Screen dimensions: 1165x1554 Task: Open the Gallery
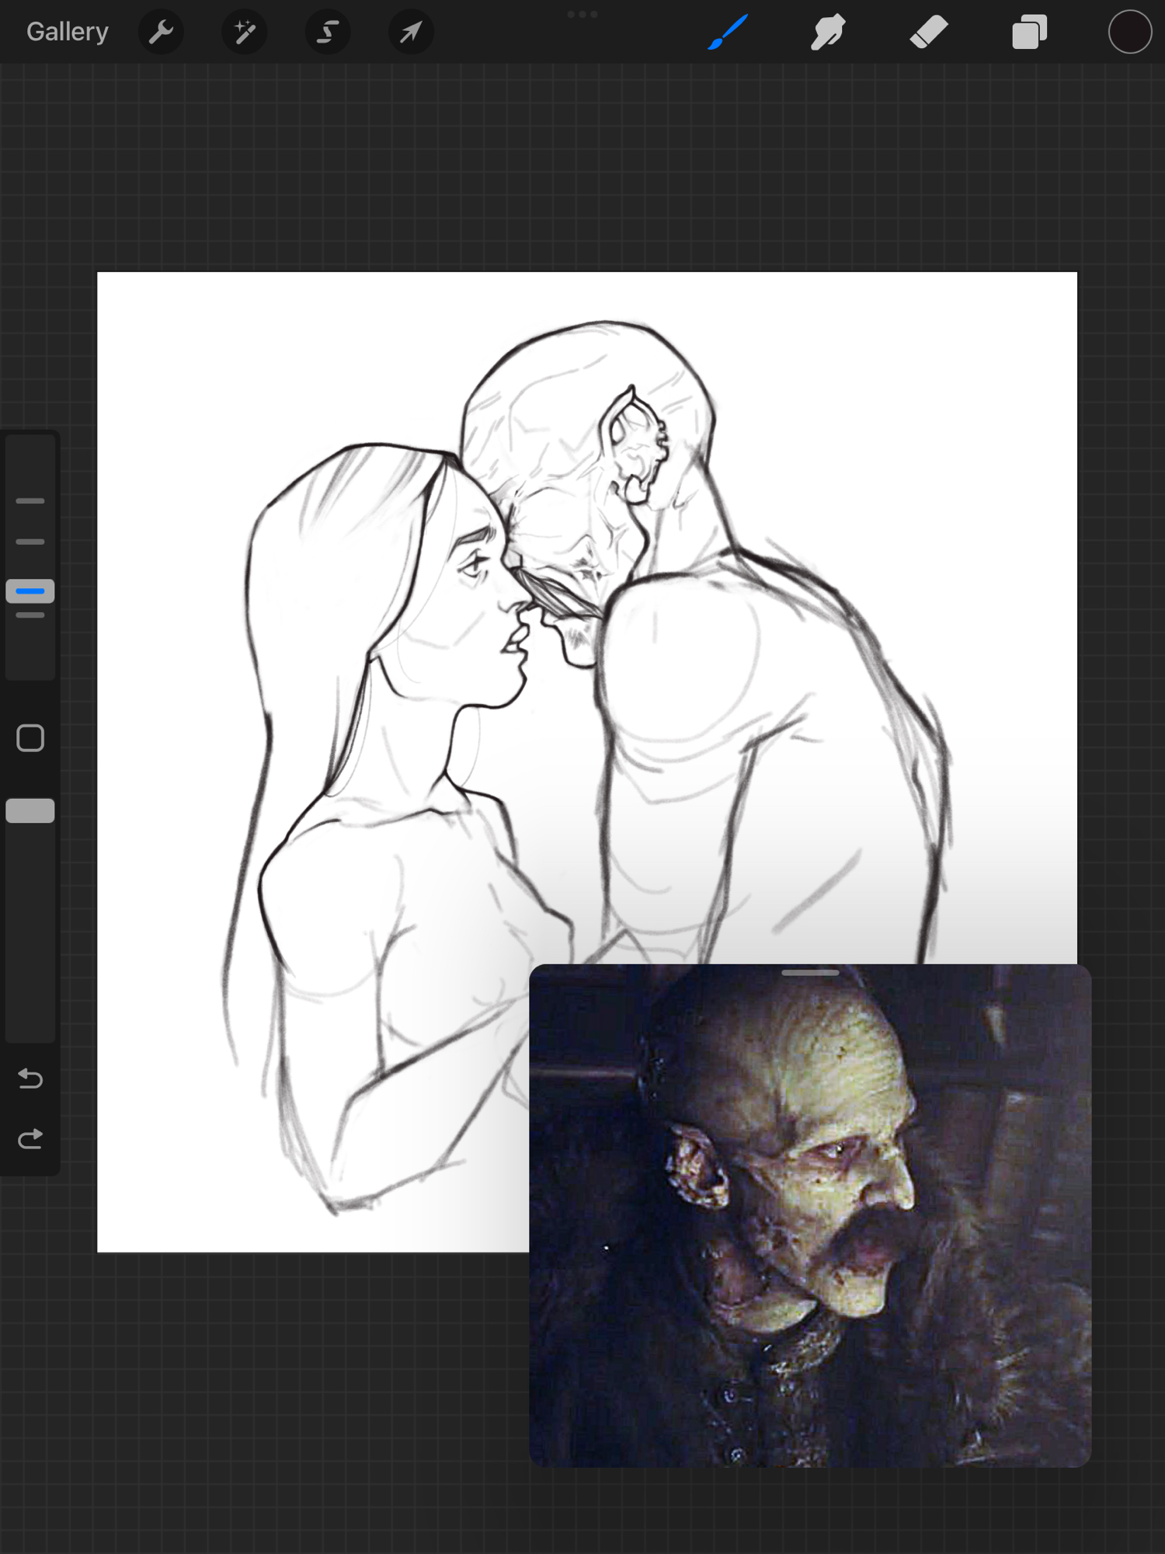click(x=67, y=32)
